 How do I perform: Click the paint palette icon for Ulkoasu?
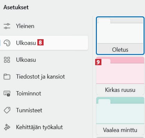(7, 43)
